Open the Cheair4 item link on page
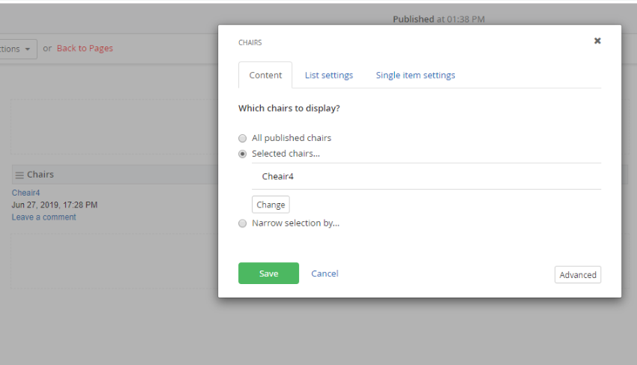This screenshot has height=365, width=637. (25, 193)
